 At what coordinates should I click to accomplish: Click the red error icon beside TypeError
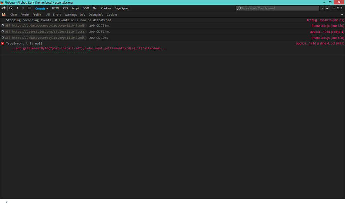click(3, 43)
